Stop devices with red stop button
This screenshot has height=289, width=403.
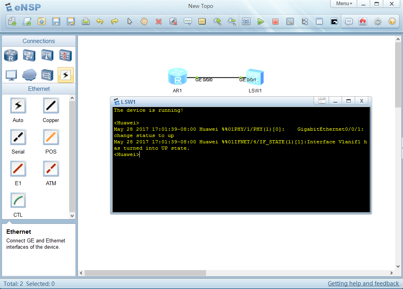tap(276, 21)
